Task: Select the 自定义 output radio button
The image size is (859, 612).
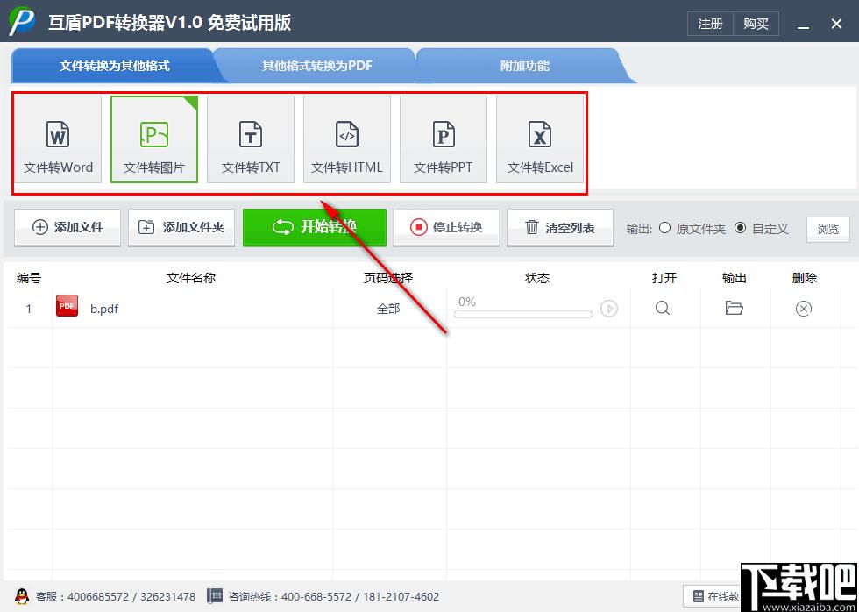Action: tap(740, 228)
